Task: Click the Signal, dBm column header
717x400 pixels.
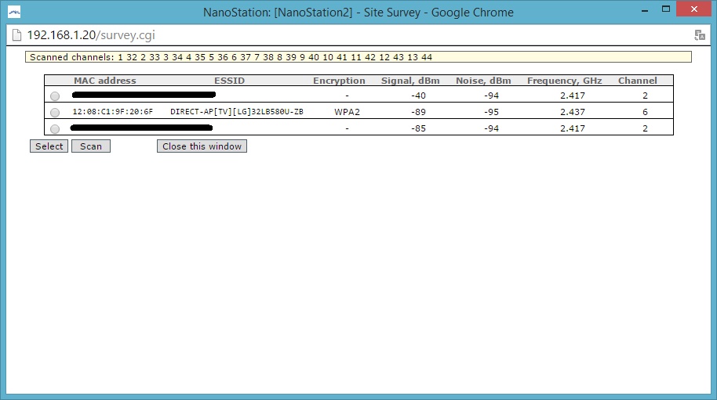Action: (x=410, y=81)
